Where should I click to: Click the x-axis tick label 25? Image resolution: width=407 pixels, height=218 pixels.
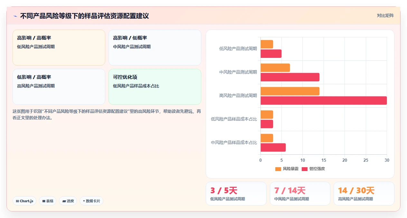(x=366, y=160)
